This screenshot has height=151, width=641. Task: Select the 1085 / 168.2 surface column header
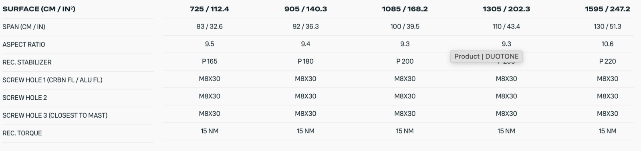[x=405, y=9]
